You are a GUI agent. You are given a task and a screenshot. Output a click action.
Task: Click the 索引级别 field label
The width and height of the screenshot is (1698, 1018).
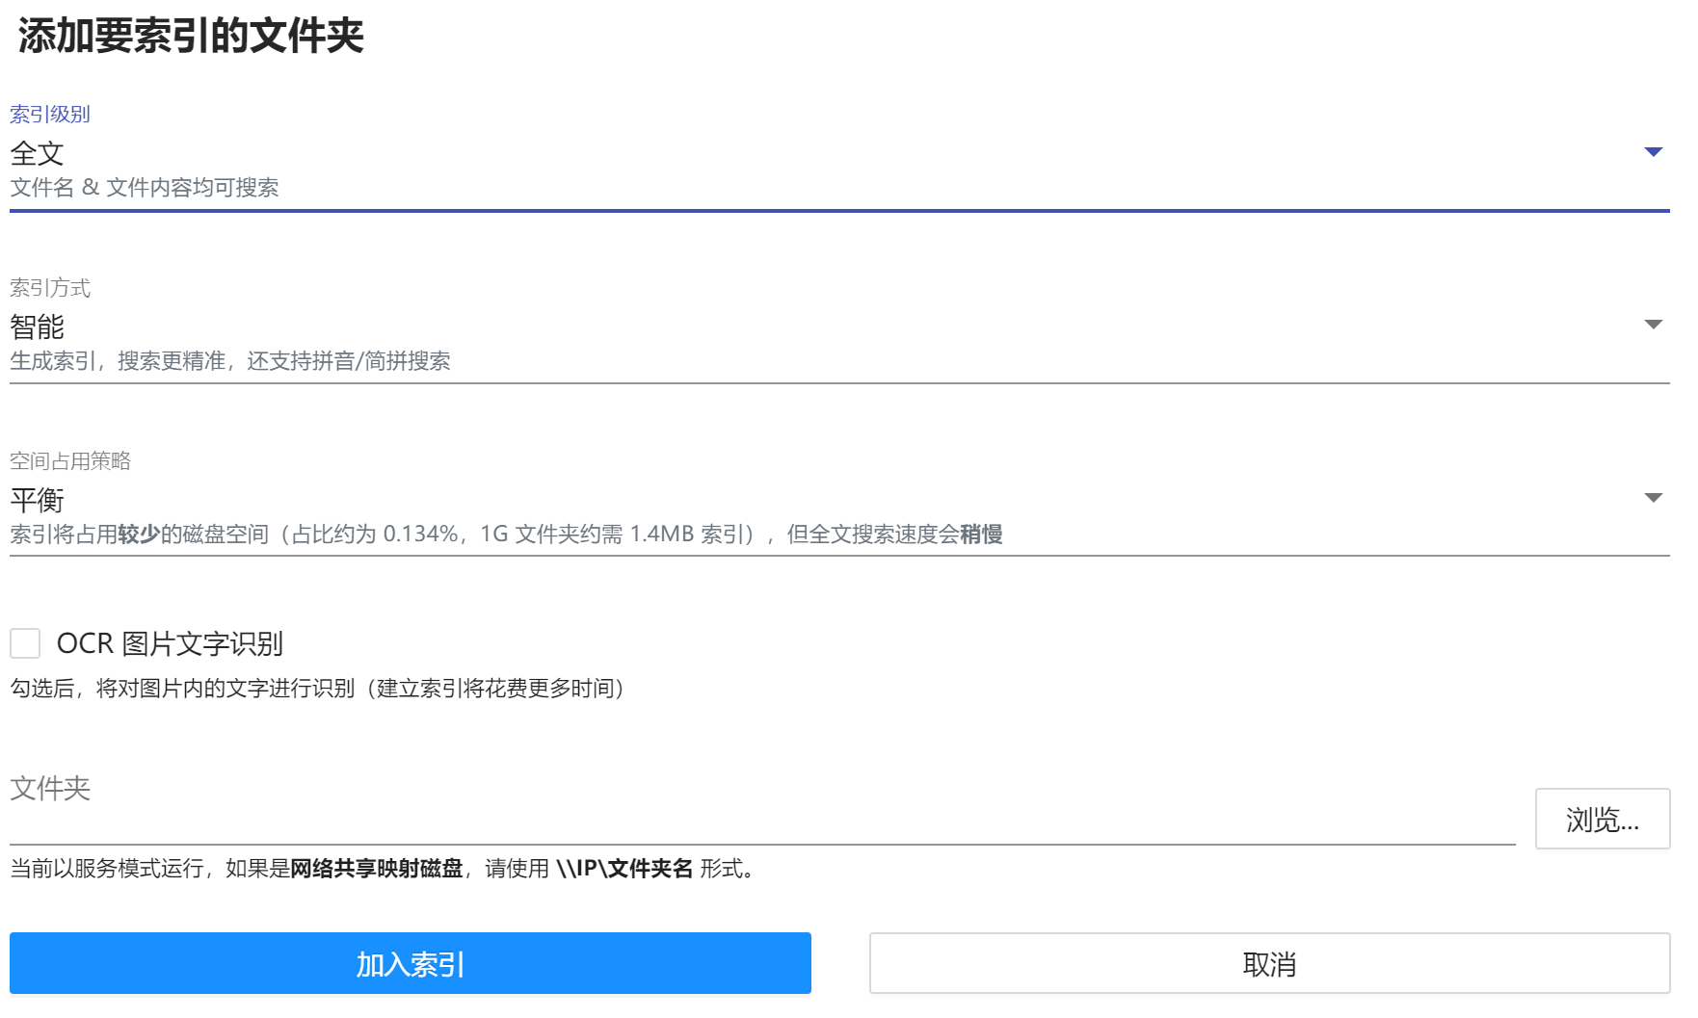(50, 115)
